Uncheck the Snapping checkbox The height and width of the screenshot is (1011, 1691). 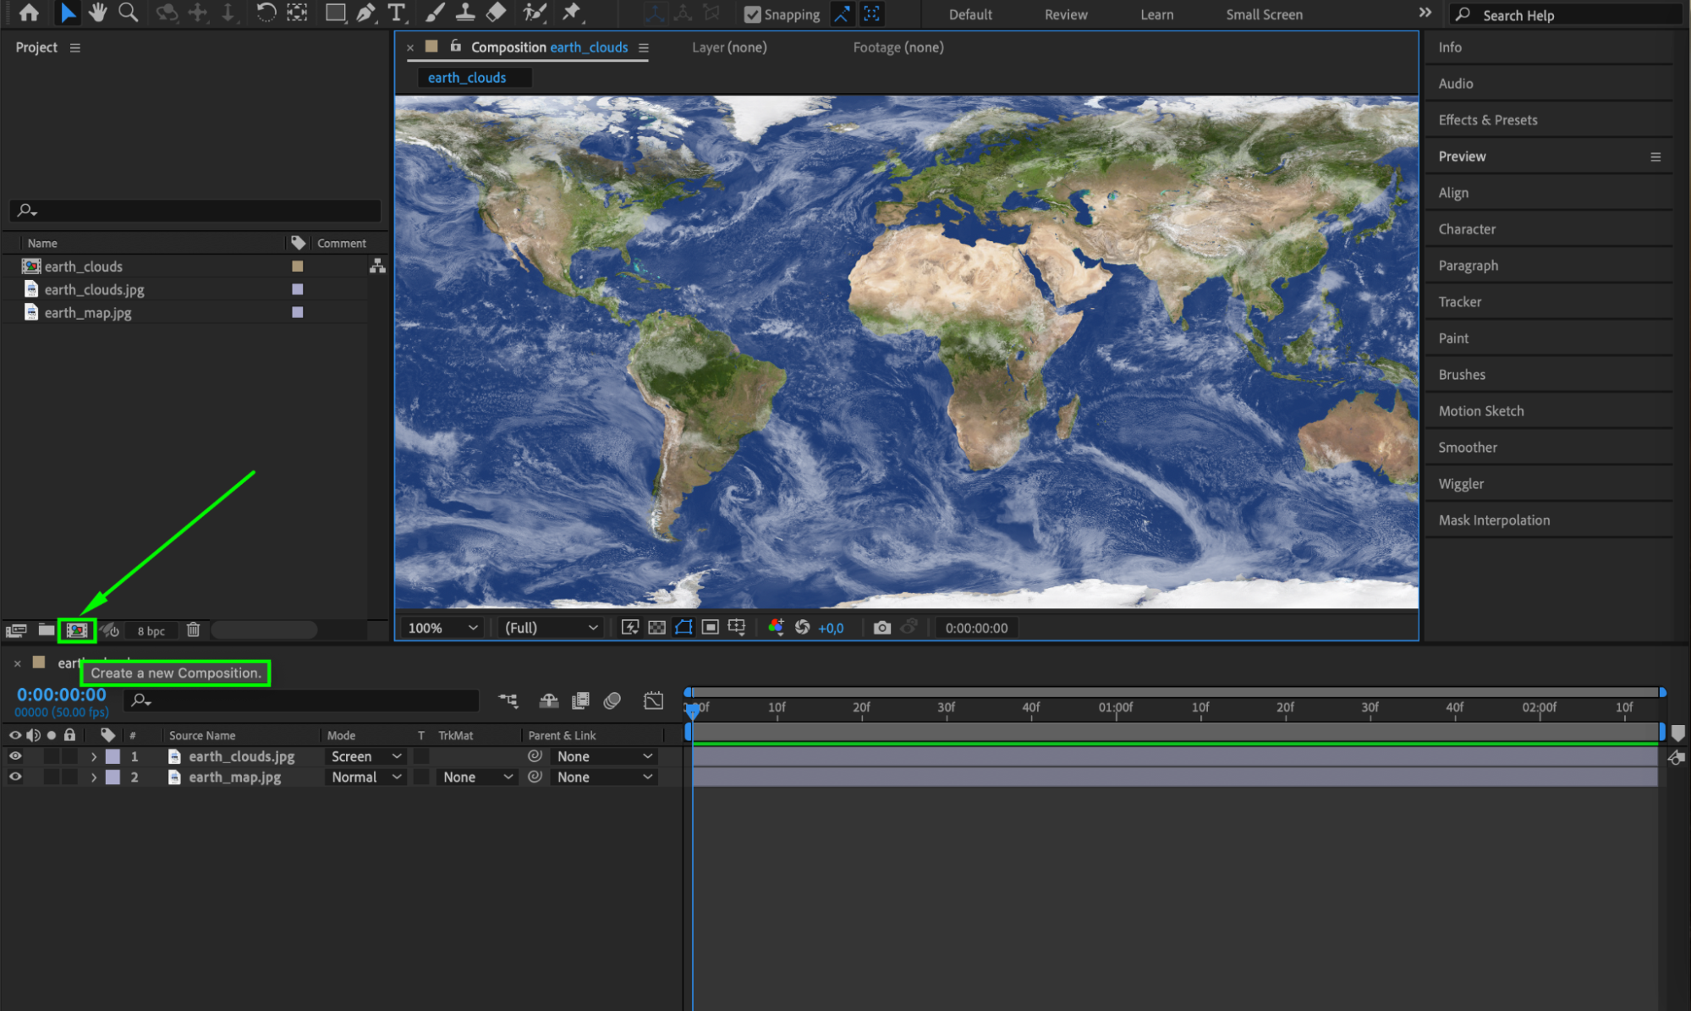[x=752, y=14]
